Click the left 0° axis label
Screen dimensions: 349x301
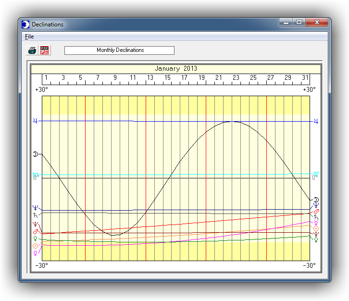[36, 177]
